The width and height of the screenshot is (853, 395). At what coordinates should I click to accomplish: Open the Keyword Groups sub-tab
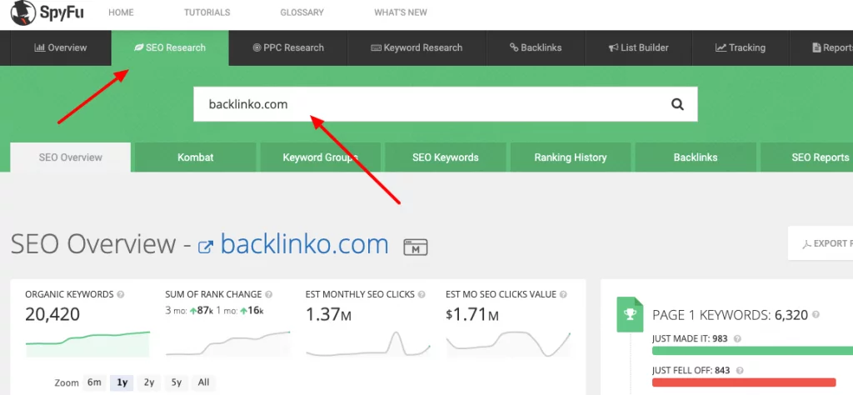(321, 157)
